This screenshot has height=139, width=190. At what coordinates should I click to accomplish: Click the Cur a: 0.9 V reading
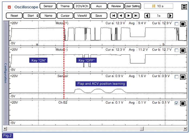click(x=114, y=76)
